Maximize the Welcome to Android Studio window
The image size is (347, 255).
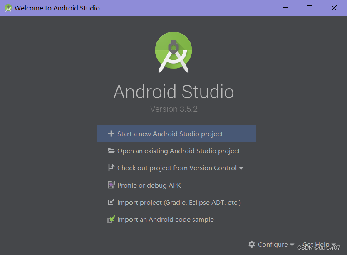(310, 8)
